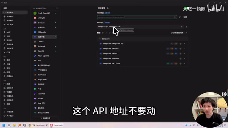Toggle API key visibility eye icon
Image resolution: width=228 pixels, height=128 pixels.
pos(175,17)
